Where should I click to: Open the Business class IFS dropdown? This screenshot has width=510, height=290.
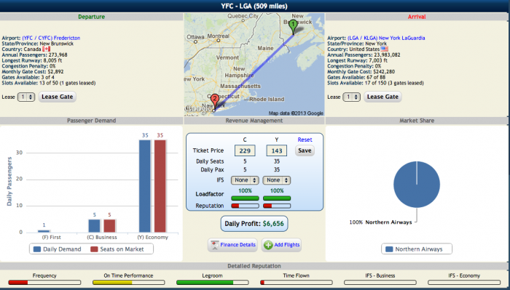point(245,180)
